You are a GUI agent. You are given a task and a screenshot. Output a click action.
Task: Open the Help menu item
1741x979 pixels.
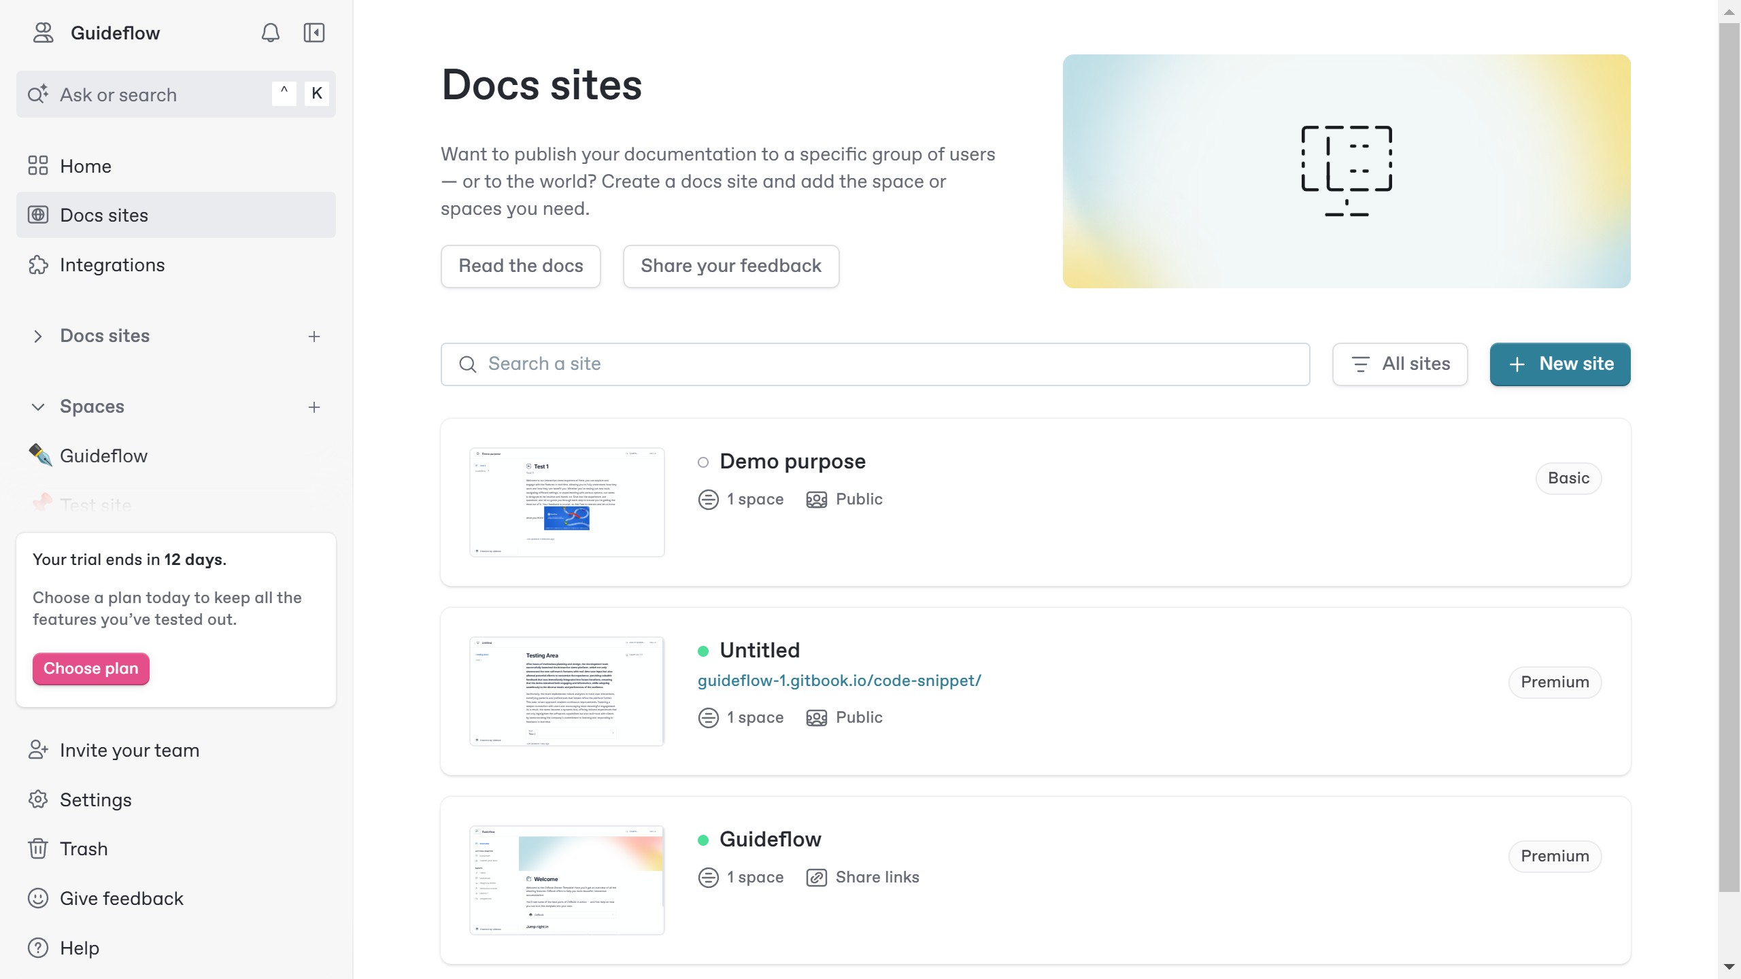pyautogui.click(x=176, y=948)
